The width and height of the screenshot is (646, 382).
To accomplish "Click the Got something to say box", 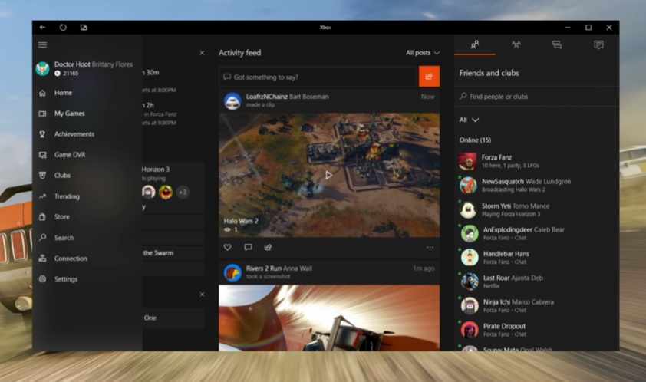I will point(318,77).
